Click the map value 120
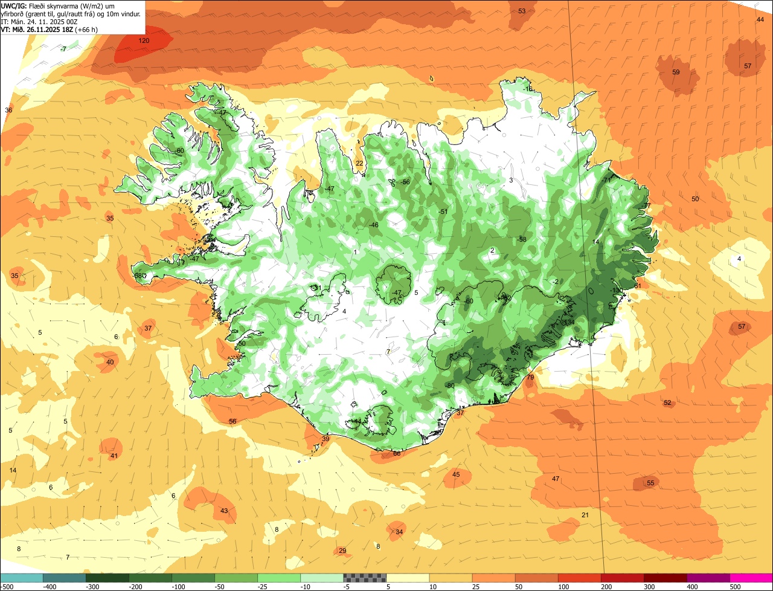The height and width of the screenshot is (591, 773). (144, 40)
